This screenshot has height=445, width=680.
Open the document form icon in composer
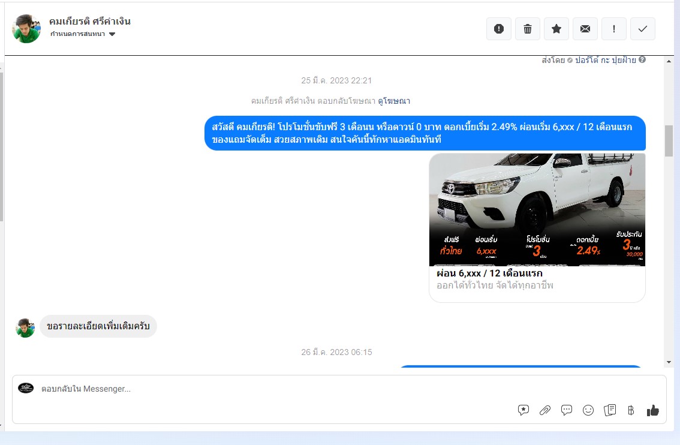[x=610, y=410]
